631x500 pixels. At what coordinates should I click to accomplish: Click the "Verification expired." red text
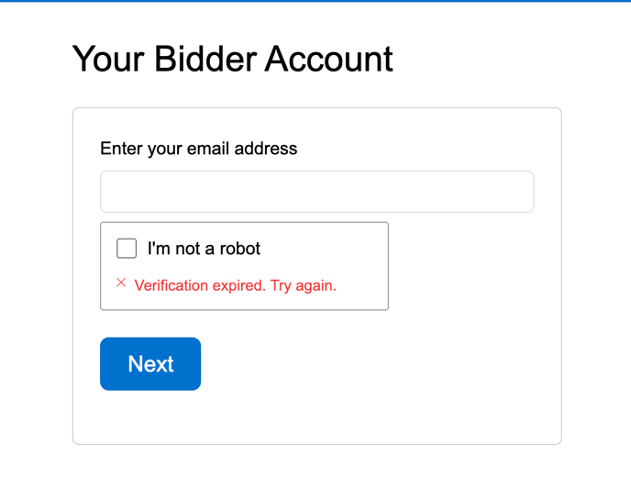pos(200,285)
